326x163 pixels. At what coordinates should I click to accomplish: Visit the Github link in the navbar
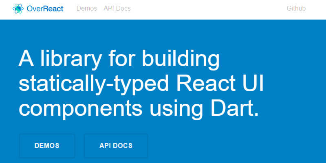tap(296, 8)
